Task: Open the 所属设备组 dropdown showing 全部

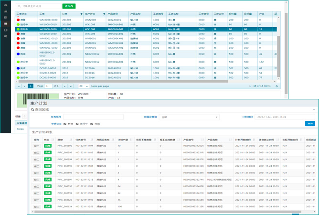Action: pos(190,117)
